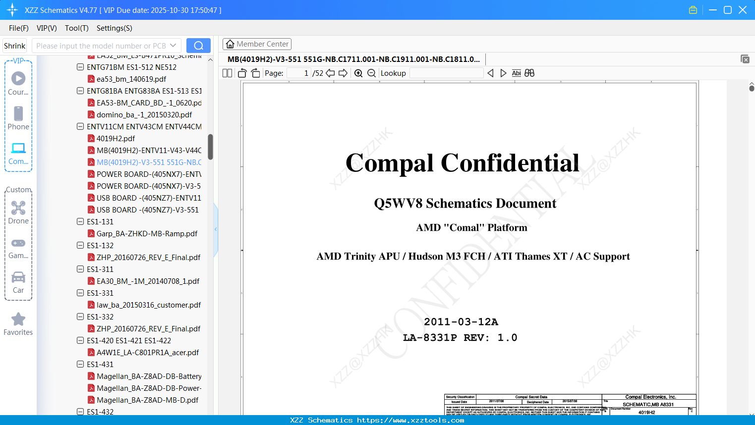
Task: Click the document view scrollbar thumb
Action: [x=752, y=88]
